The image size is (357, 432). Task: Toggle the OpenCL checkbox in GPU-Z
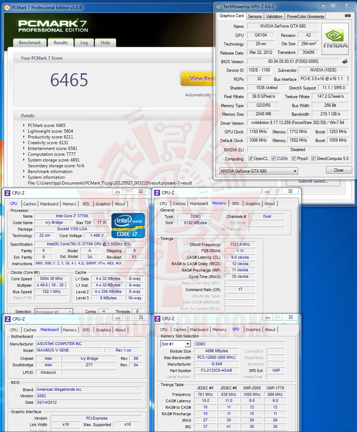[x=251, y=158]
